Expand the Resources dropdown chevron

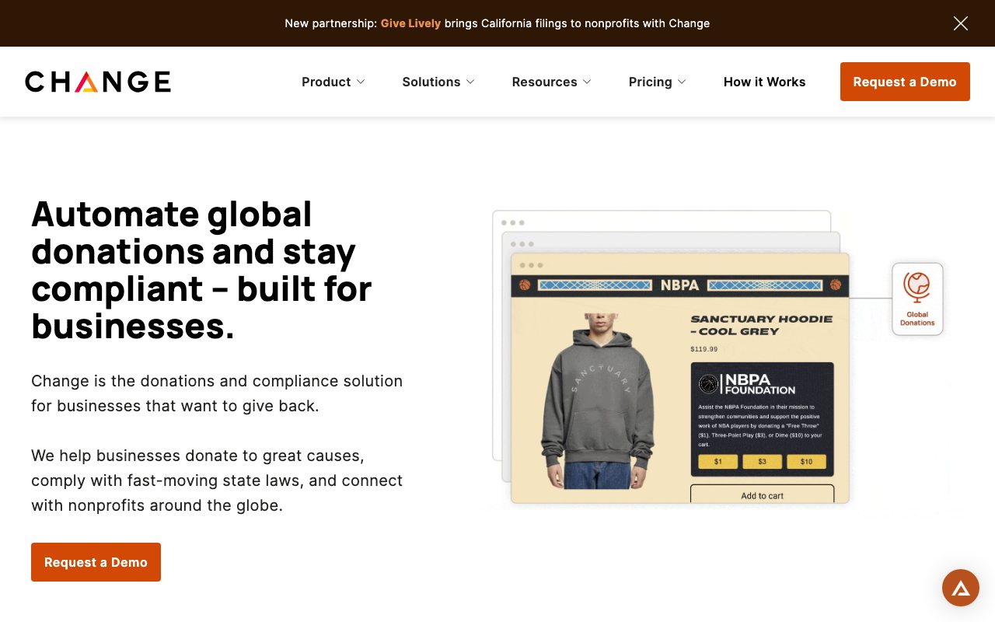pos(587,82)
